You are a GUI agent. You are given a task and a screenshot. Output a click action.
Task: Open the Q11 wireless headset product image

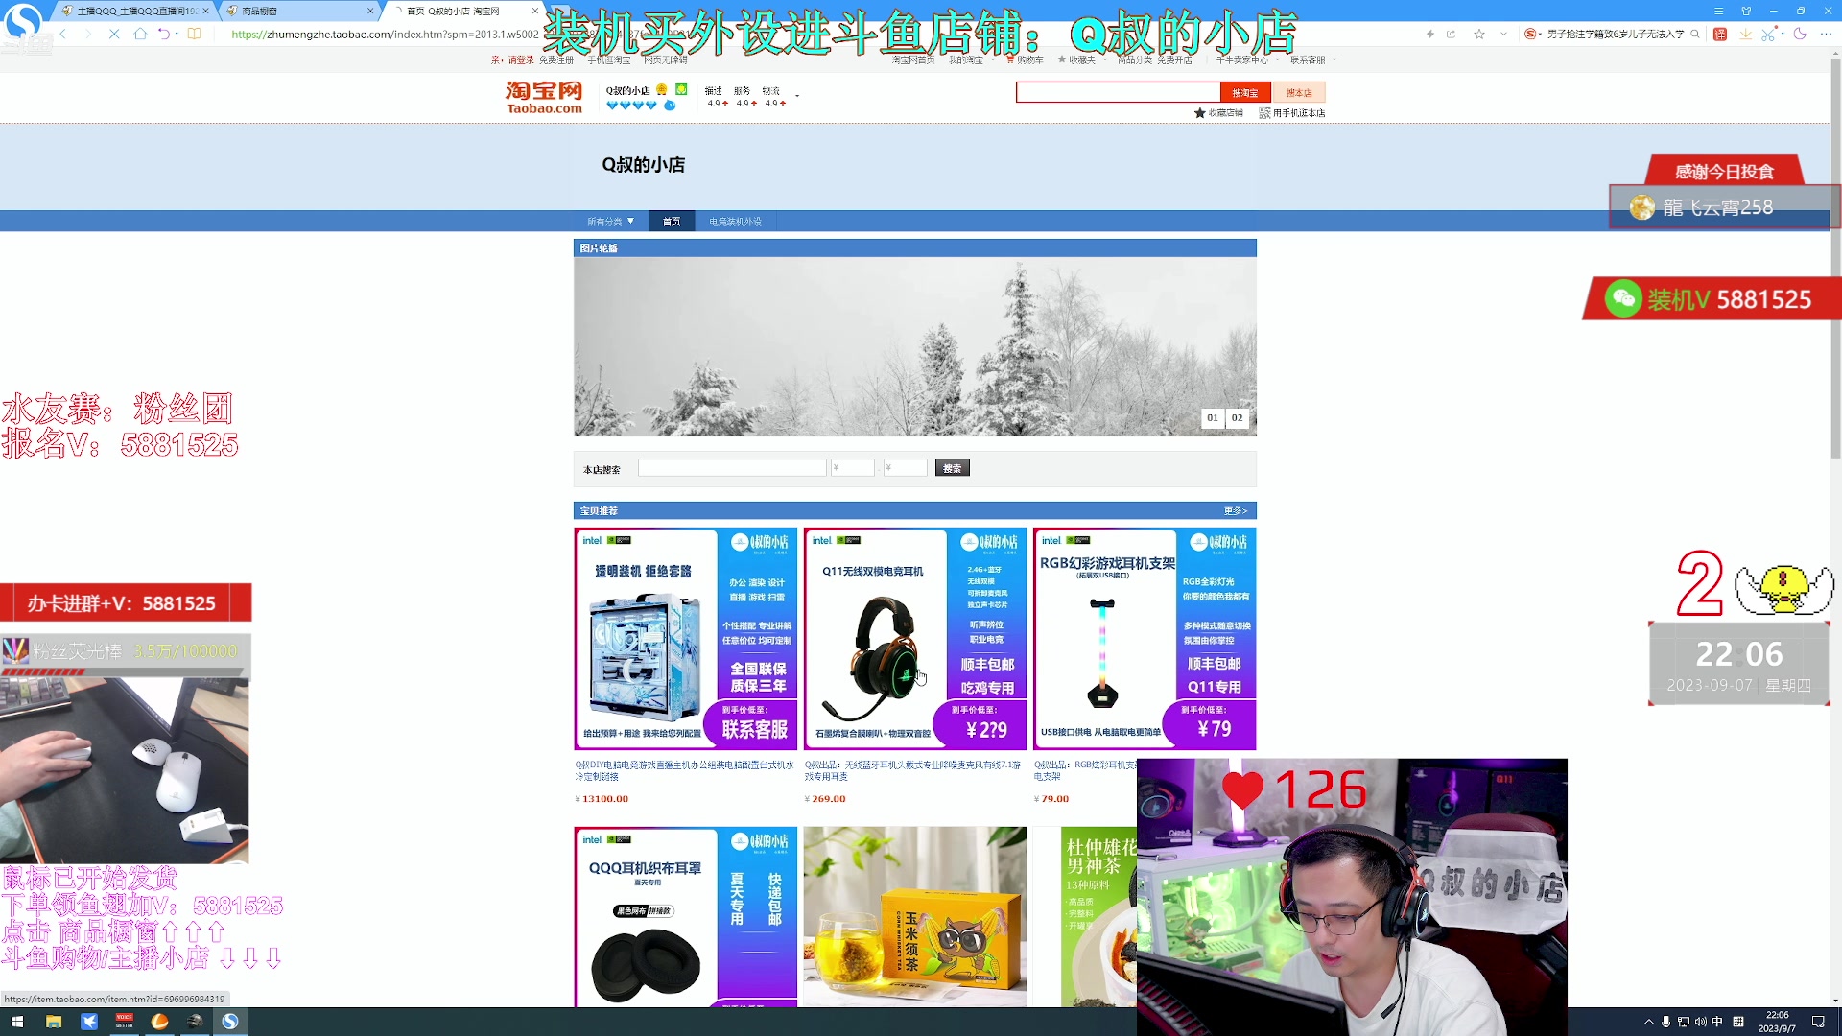[x=915, y=639]
